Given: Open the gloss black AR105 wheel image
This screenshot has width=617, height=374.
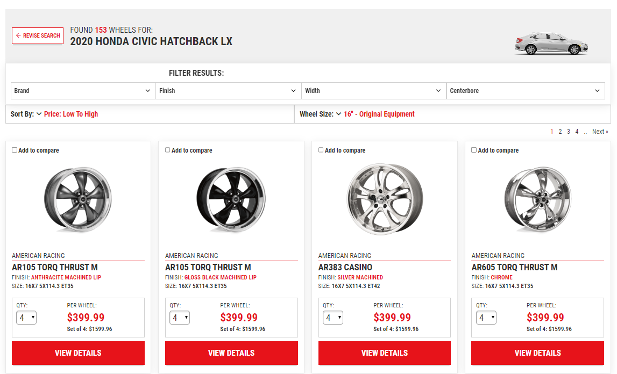Looking at the screenshot, I should [231, 199].
